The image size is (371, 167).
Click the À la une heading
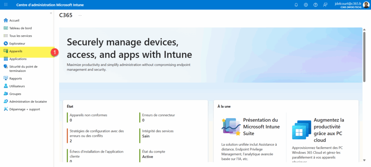[224, 106]
